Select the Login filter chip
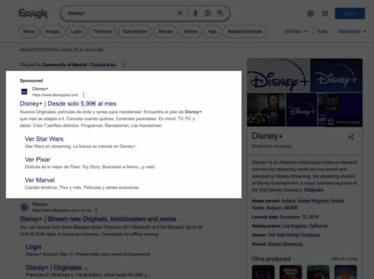The image size is (374, 279). (76, 32)
